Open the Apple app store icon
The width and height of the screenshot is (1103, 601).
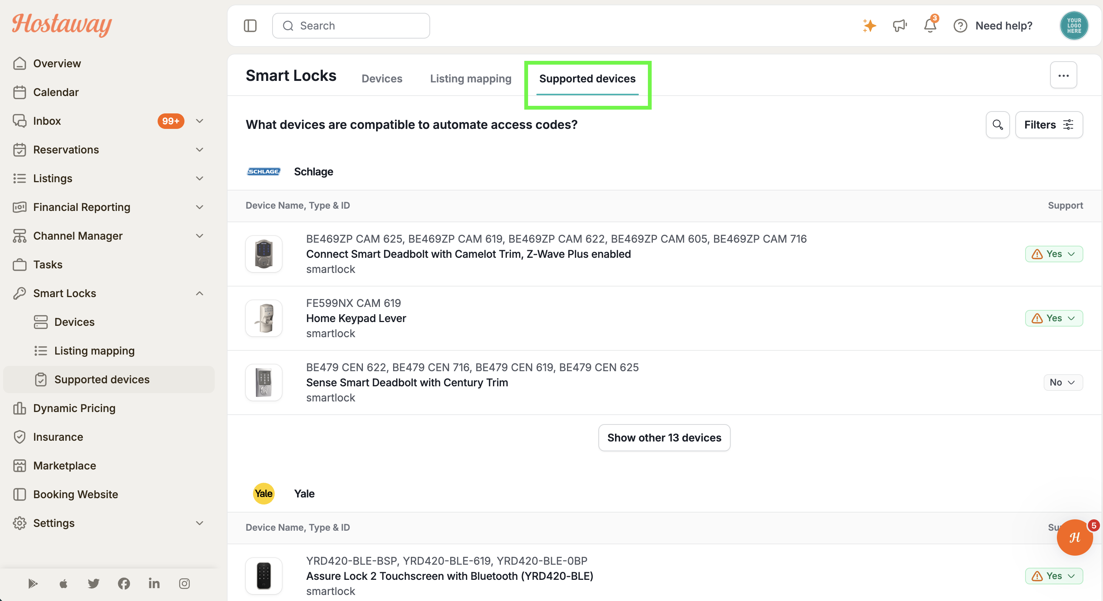pyautogui.click(x=64, y=584)
